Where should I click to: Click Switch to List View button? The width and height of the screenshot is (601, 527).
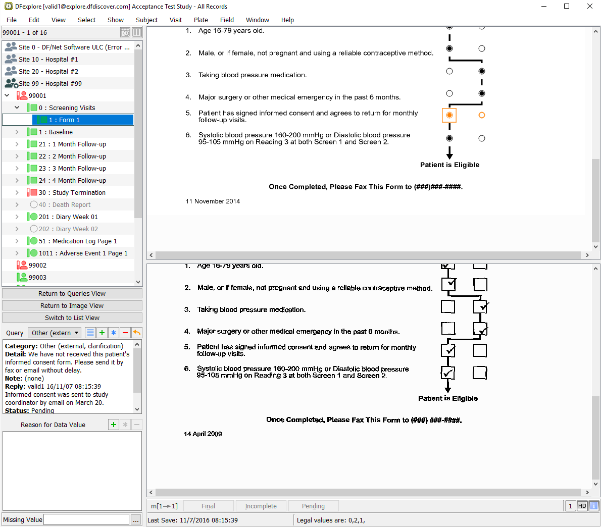(72, 318)
